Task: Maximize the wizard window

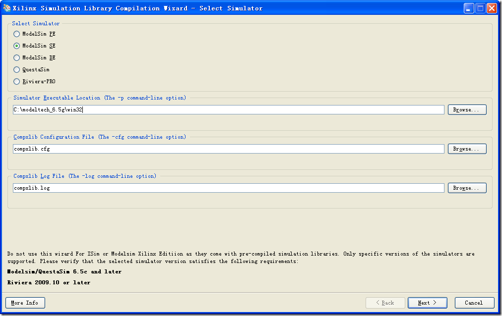Action: pos(480,8)
